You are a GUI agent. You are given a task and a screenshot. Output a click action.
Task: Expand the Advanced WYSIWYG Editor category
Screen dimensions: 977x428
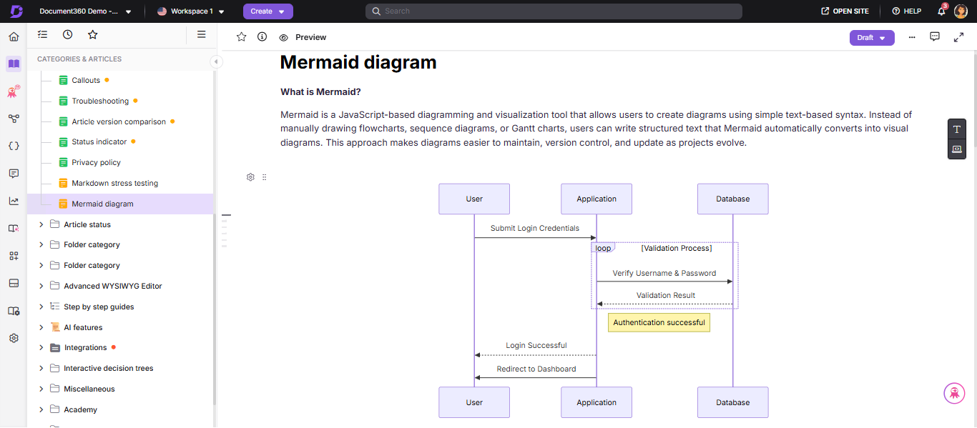pos(41,286)
